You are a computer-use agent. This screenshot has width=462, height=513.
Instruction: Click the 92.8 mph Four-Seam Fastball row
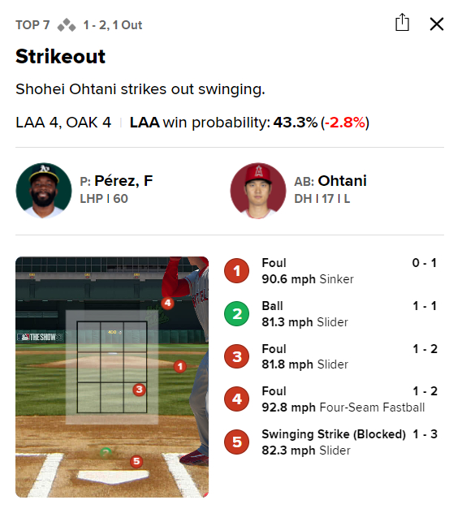[330, 399]
